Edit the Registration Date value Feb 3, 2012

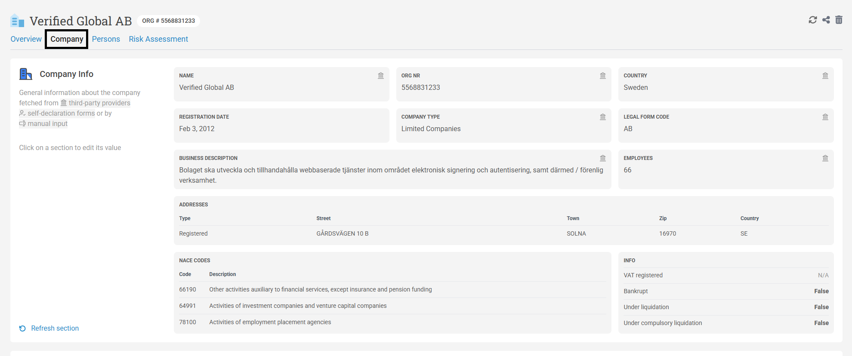(x=197, y=129)
